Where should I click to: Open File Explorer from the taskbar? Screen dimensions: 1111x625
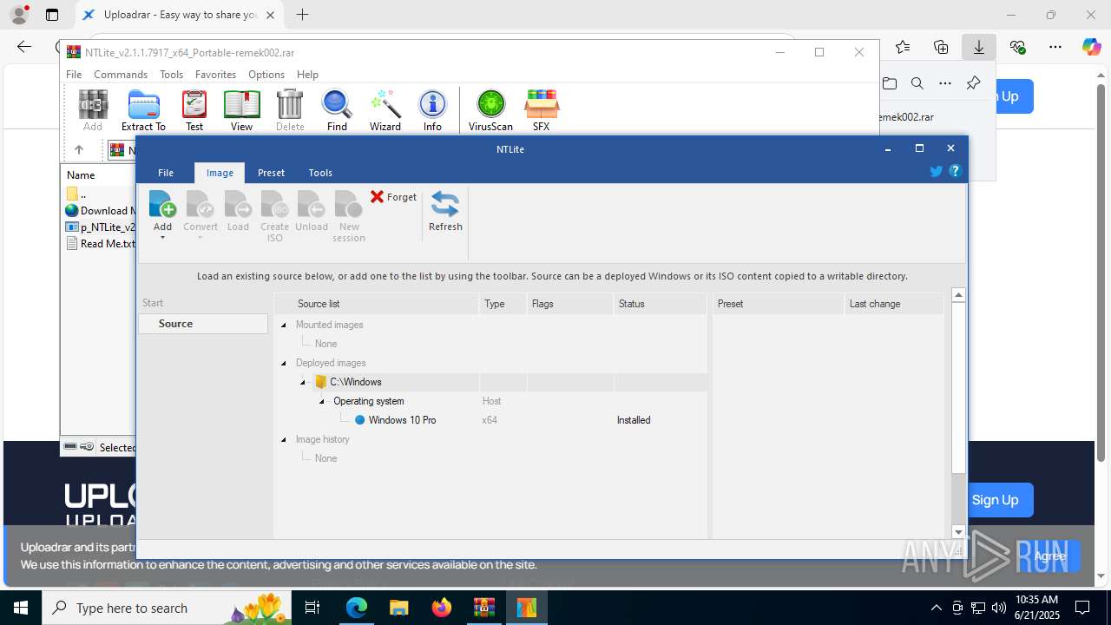tap(399, 608)
